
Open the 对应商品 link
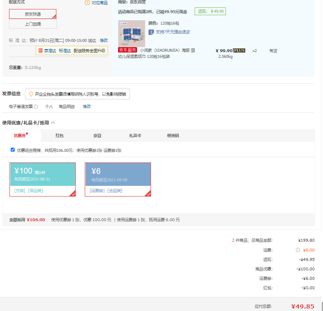point(100,3)
